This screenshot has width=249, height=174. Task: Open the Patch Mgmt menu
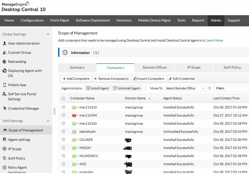[60, 21]
